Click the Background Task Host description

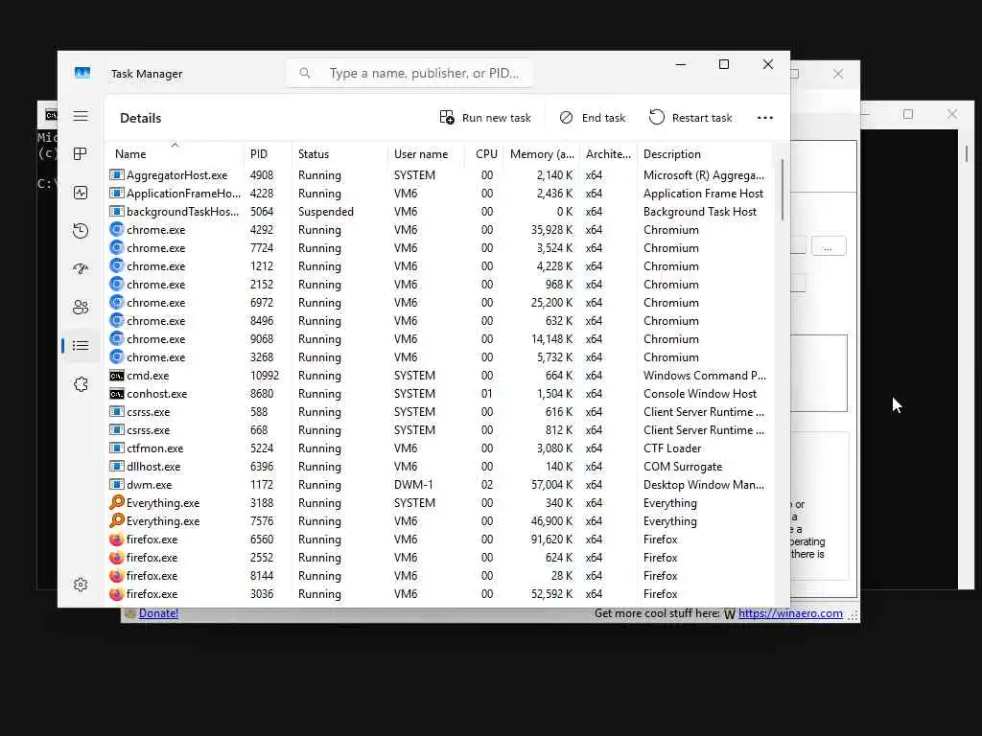click(699, 212)
